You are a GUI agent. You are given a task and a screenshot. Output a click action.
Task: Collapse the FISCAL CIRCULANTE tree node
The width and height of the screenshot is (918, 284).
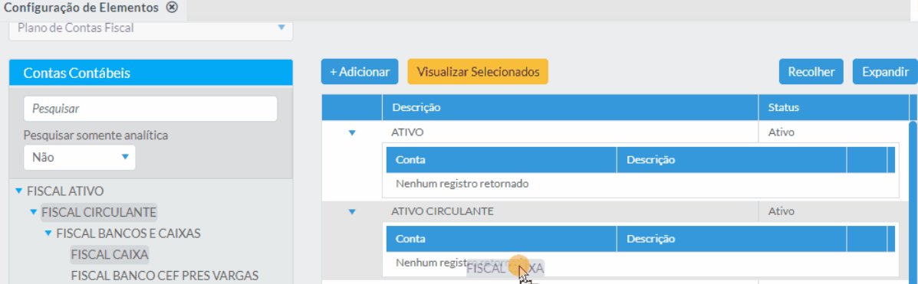click(x=34, y=211)
